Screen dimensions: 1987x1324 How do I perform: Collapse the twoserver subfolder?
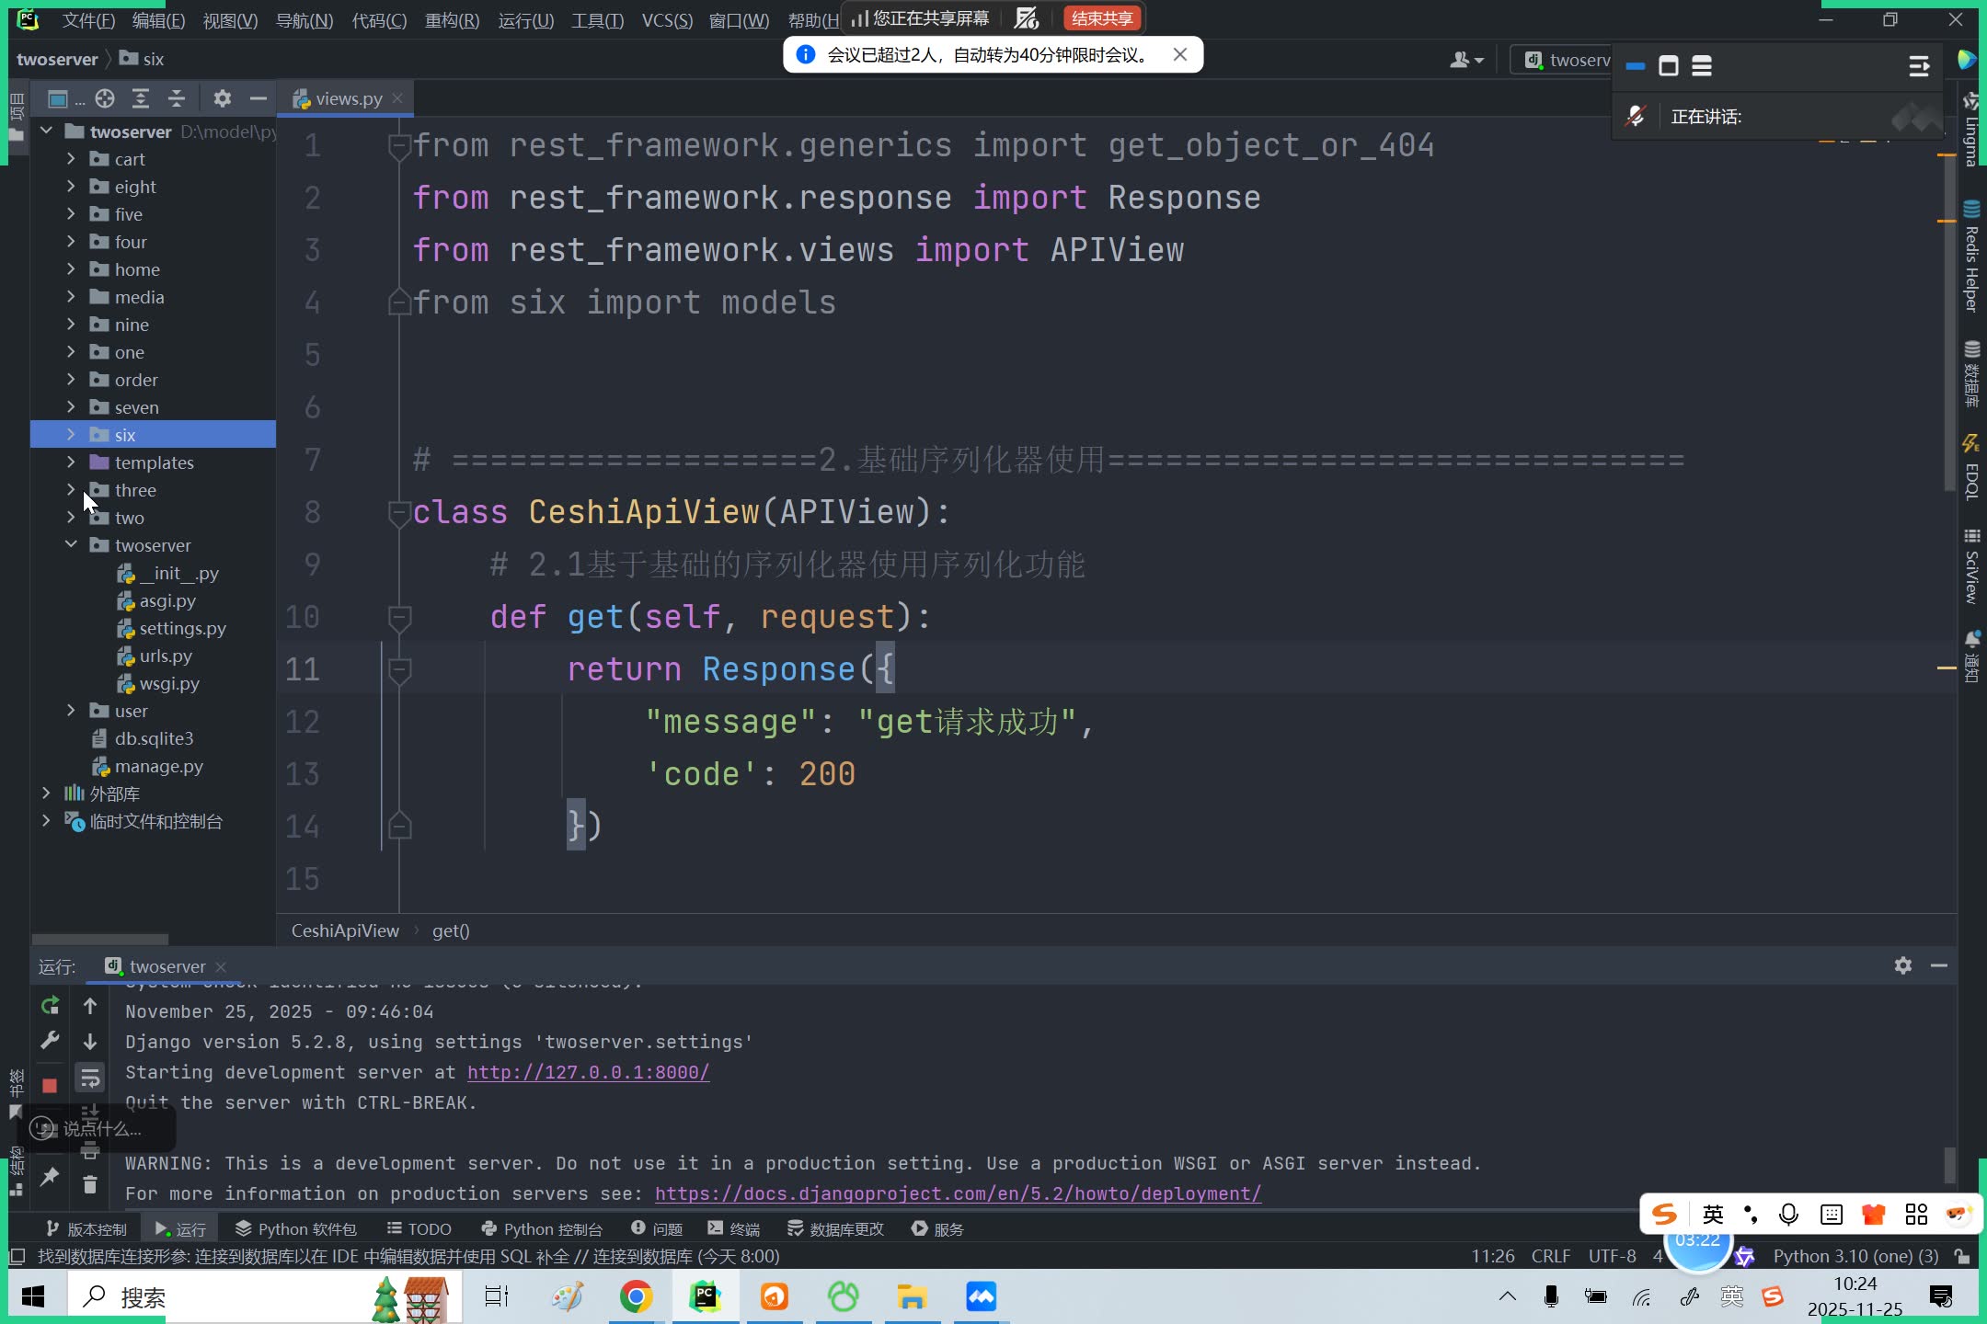[x=71, y=545]
